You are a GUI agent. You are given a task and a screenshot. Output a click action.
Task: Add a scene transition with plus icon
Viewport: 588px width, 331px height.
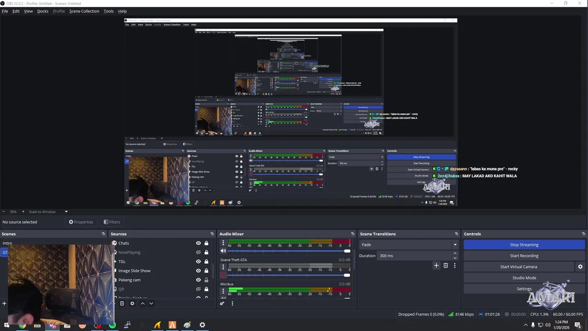[436, 265]
